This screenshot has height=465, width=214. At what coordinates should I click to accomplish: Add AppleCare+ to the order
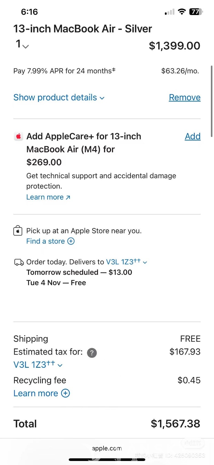(193, 136)
